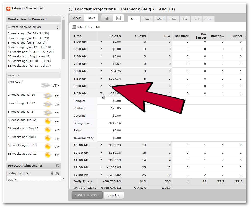Toggle the Week view button
251x208 pixels.
pyautogui.click(x=77, y=18)
